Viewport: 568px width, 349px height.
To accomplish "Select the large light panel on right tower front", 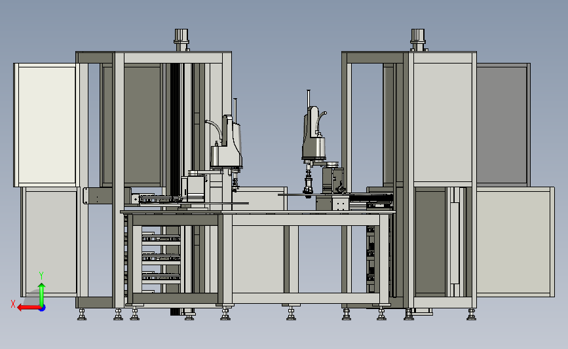I will (443, 122).
